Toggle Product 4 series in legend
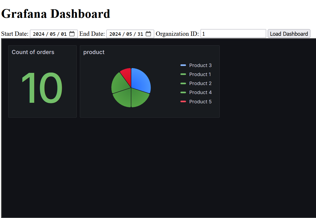This screenshot has width=316, height=218. (x=200, y=92)
